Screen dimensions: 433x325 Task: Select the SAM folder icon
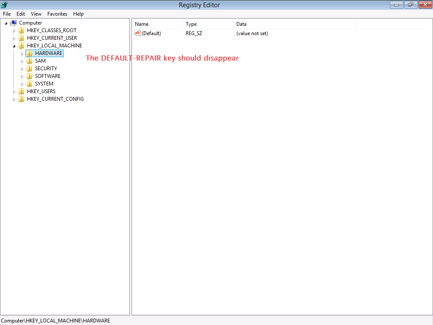pos(29,61)
